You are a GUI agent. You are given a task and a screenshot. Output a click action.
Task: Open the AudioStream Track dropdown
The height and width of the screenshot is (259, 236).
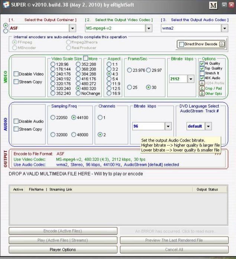(x=208, y=126)
